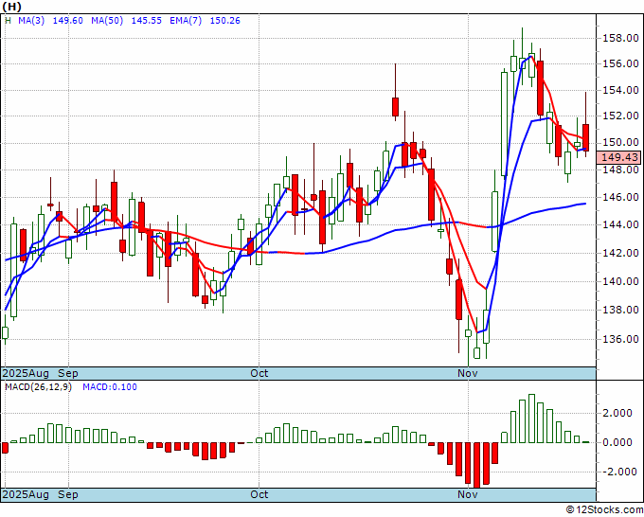Click the MA(50) value 145.55

click(146, 21)
